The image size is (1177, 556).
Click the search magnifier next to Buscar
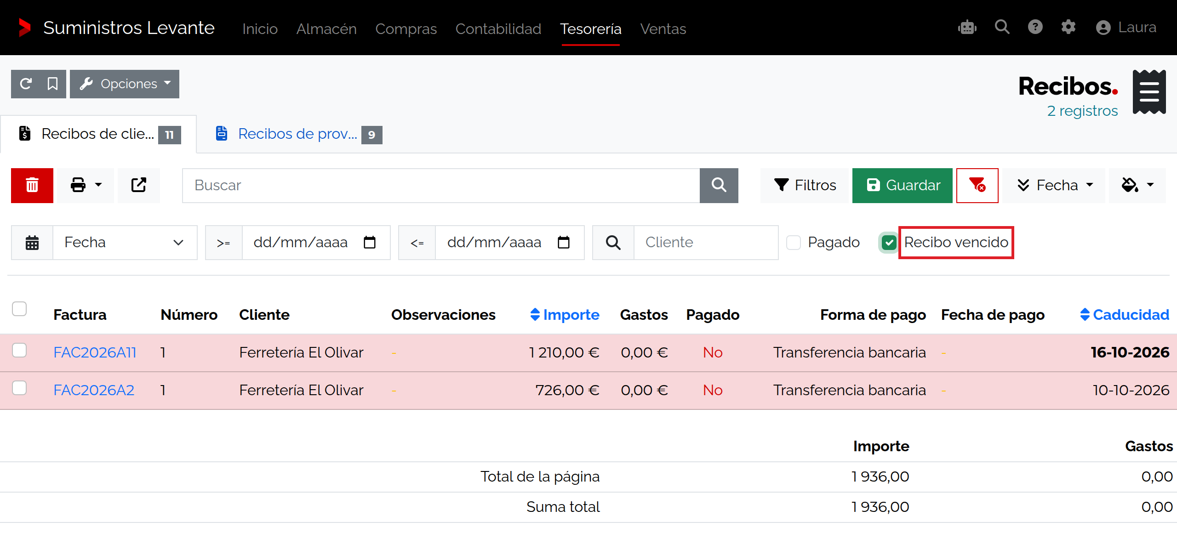pos(719,185)
